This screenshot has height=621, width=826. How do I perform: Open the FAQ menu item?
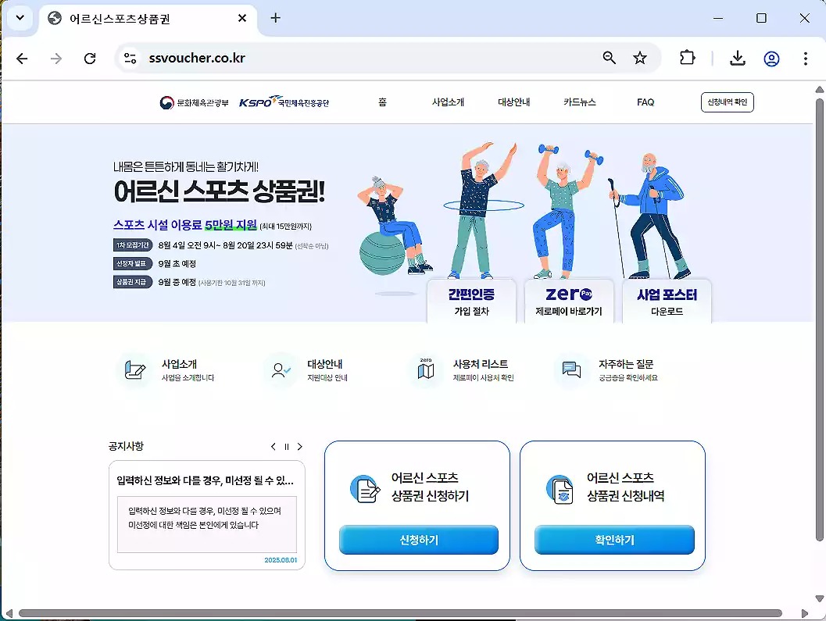645,102
